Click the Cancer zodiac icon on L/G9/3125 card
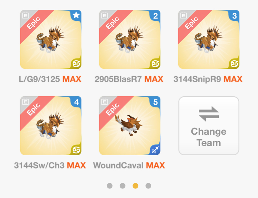The height and width of the screenshot is (198, 258). point(76,64)
